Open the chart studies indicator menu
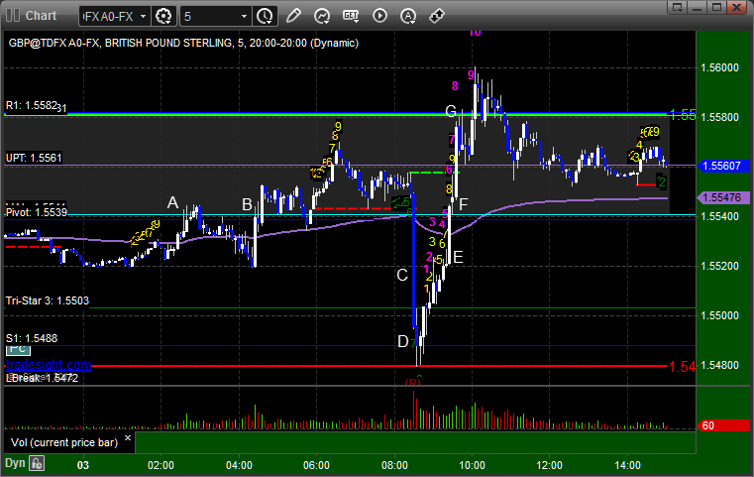This screenshot has width=754, height=477. point(322,16)
